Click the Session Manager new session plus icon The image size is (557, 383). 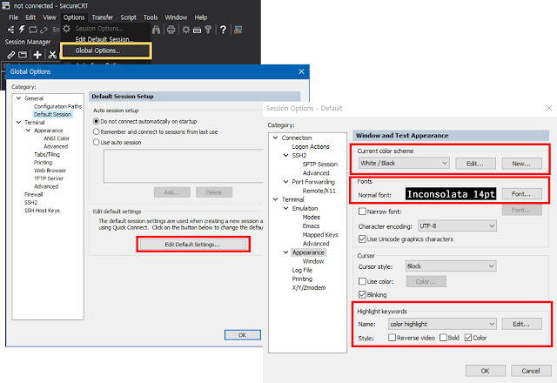click(x=37, y=54)
